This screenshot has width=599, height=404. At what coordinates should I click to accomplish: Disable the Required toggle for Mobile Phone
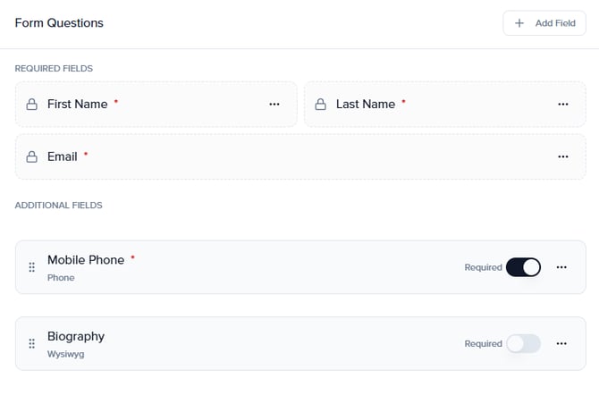click(523, 267)
